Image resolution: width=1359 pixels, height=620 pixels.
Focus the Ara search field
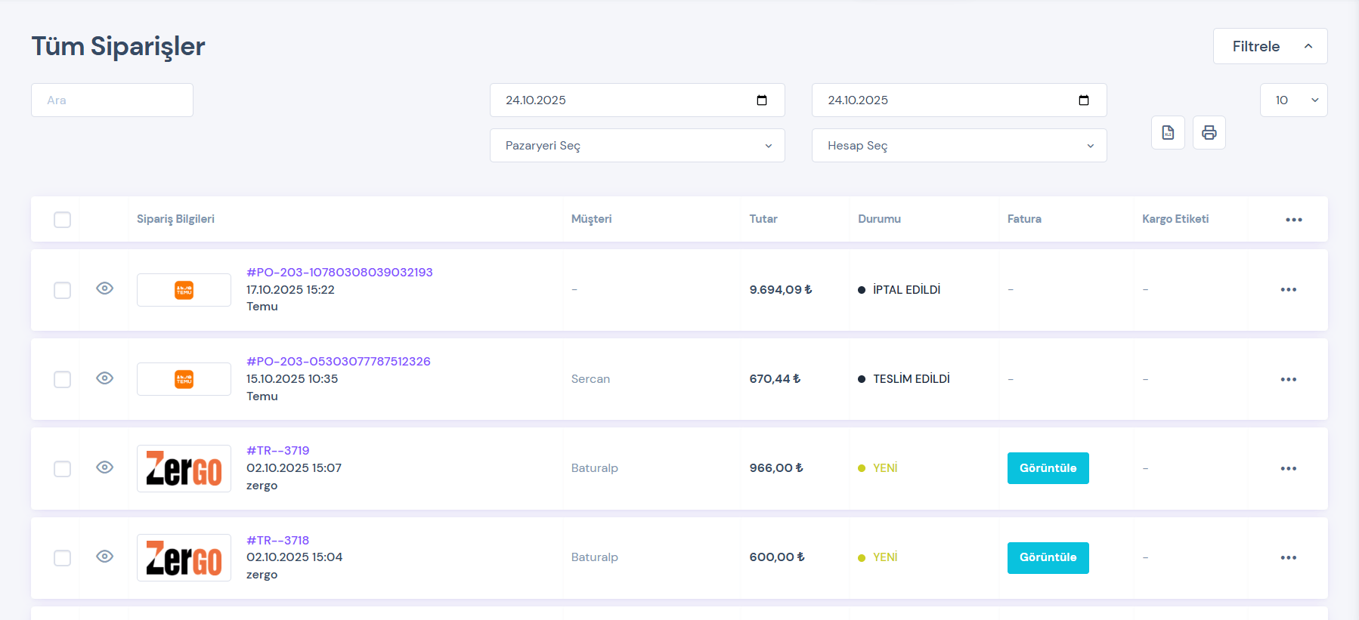(x=112, y=100)
